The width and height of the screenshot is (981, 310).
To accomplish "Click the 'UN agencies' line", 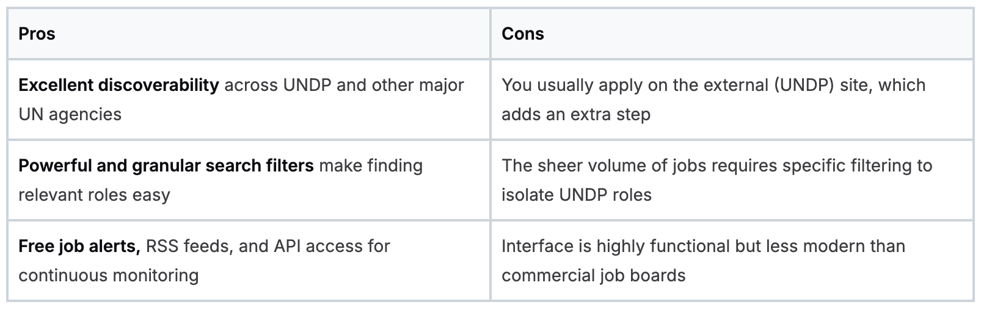I will tap(70, 114).
